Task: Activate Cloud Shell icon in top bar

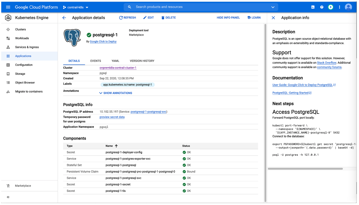Action: 313,7
